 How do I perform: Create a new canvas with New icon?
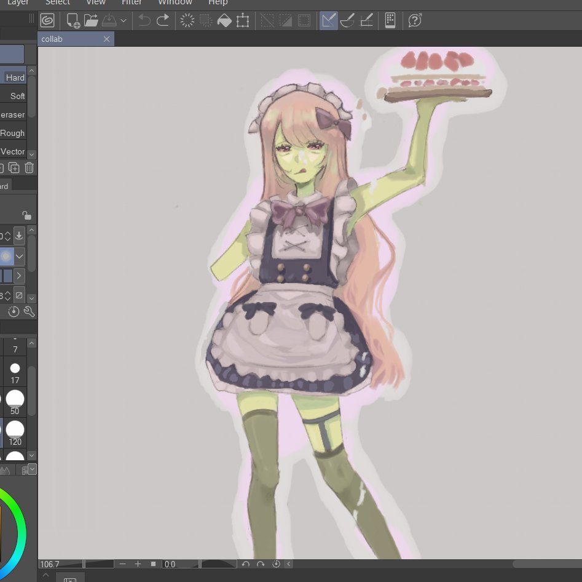tap(73, 20)
